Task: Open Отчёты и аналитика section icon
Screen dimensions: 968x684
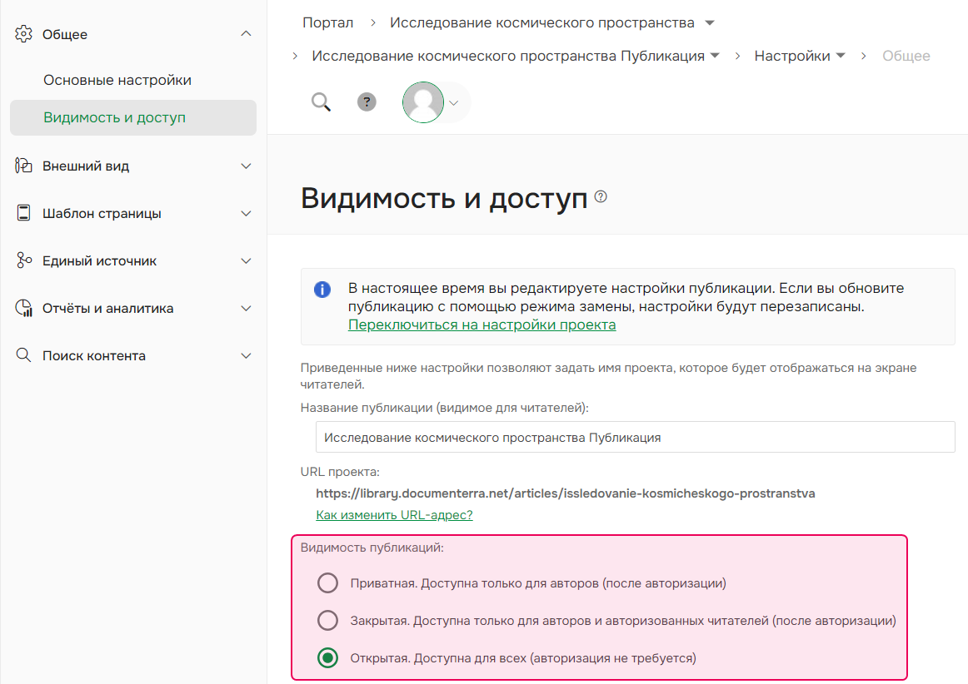Action: click(x=22, y=307)
